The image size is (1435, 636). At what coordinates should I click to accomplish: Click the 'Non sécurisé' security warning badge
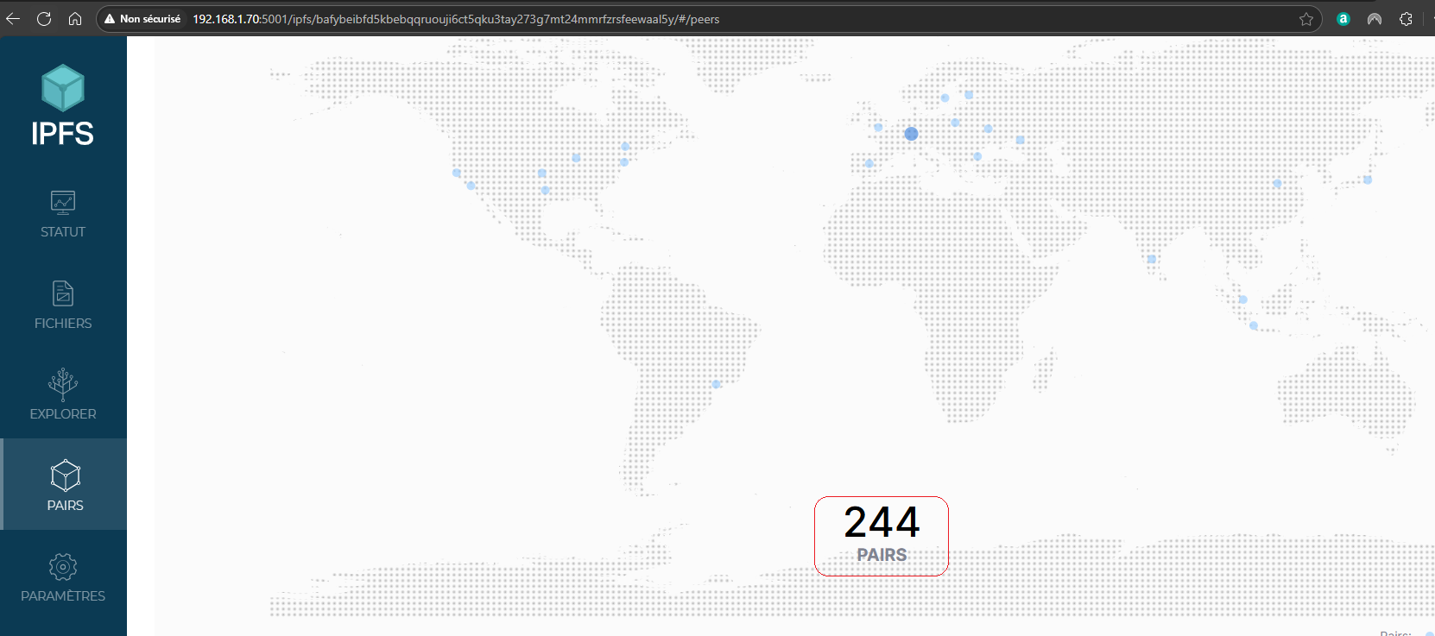point(142,19)
